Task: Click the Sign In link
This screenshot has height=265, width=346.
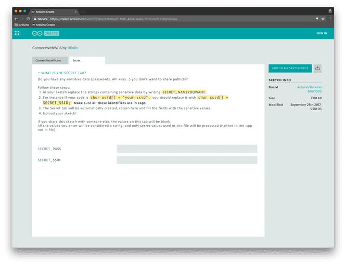Action: (322, 33)
